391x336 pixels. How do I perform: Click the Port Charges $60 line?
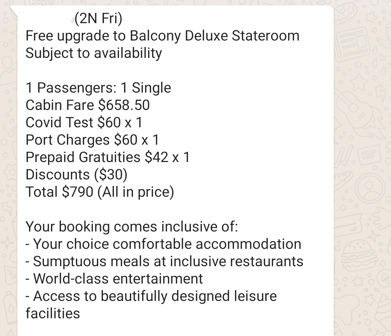[x=92, y=140]
